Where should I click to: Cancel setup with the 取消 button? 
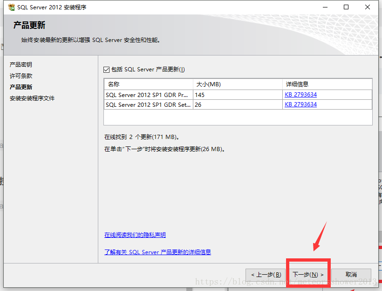point(351,275)
